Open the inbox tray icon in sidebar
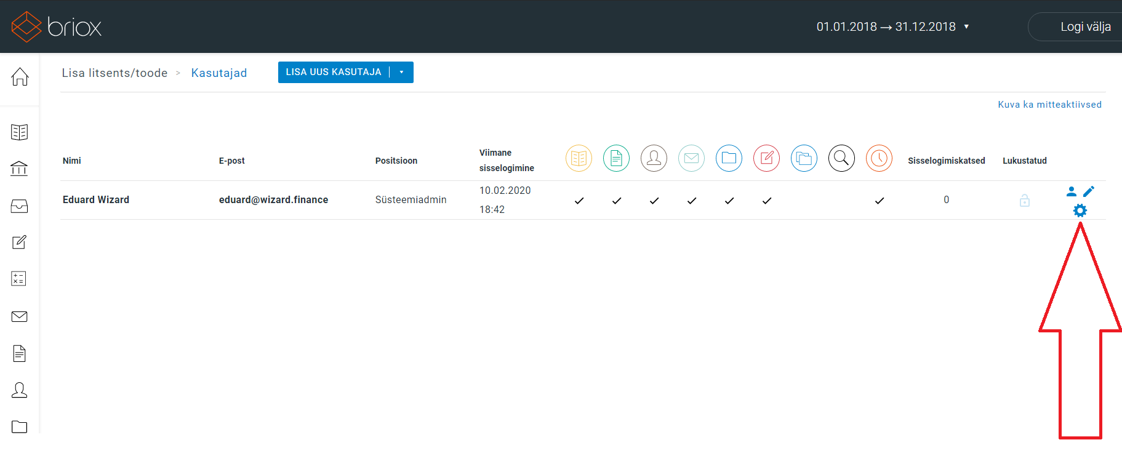The width and height of the screenshot is (1122, 453). 20,206
